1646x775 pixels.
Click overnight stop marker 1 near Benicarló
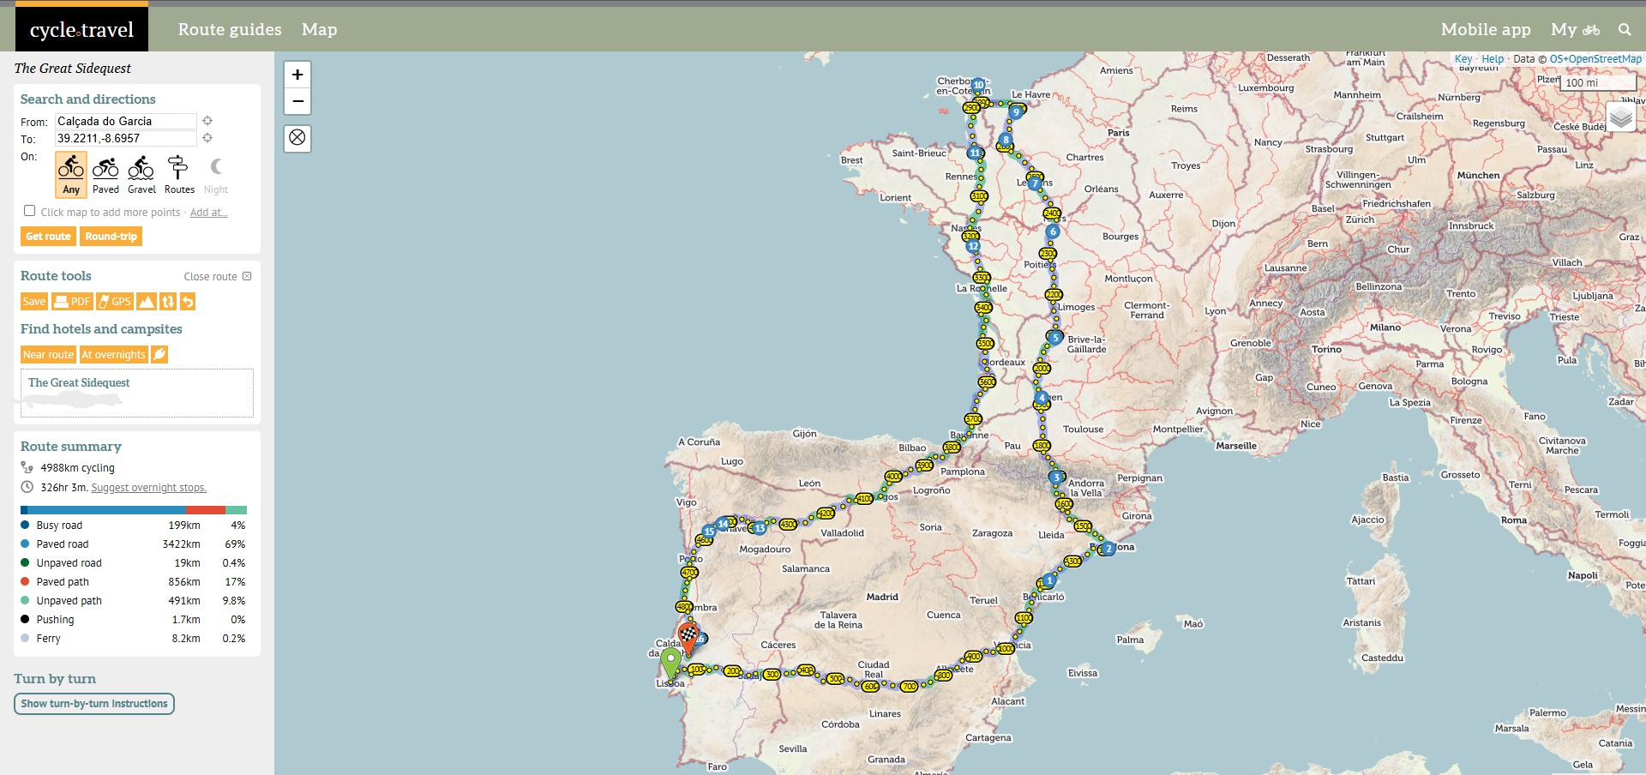click(1048, 580)
